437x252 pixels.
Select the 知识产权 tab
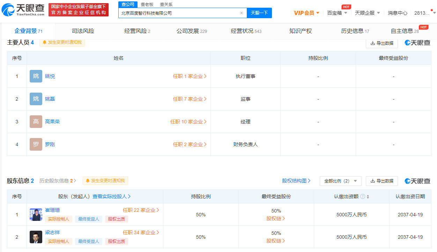(301, 31)
